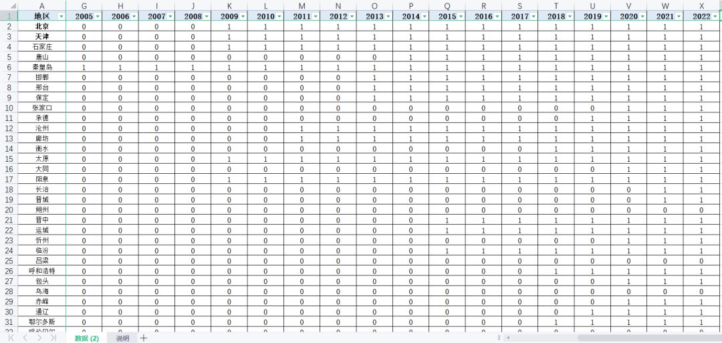Select the cell containing 呼和浩特
The width and height of the screenshot is (722, 343).
click(x=42, y=271)
